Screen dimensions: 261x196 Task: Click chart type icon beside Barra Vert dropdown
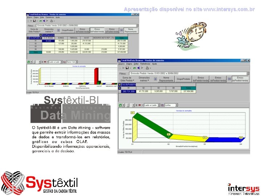click(x=65, y=62)
